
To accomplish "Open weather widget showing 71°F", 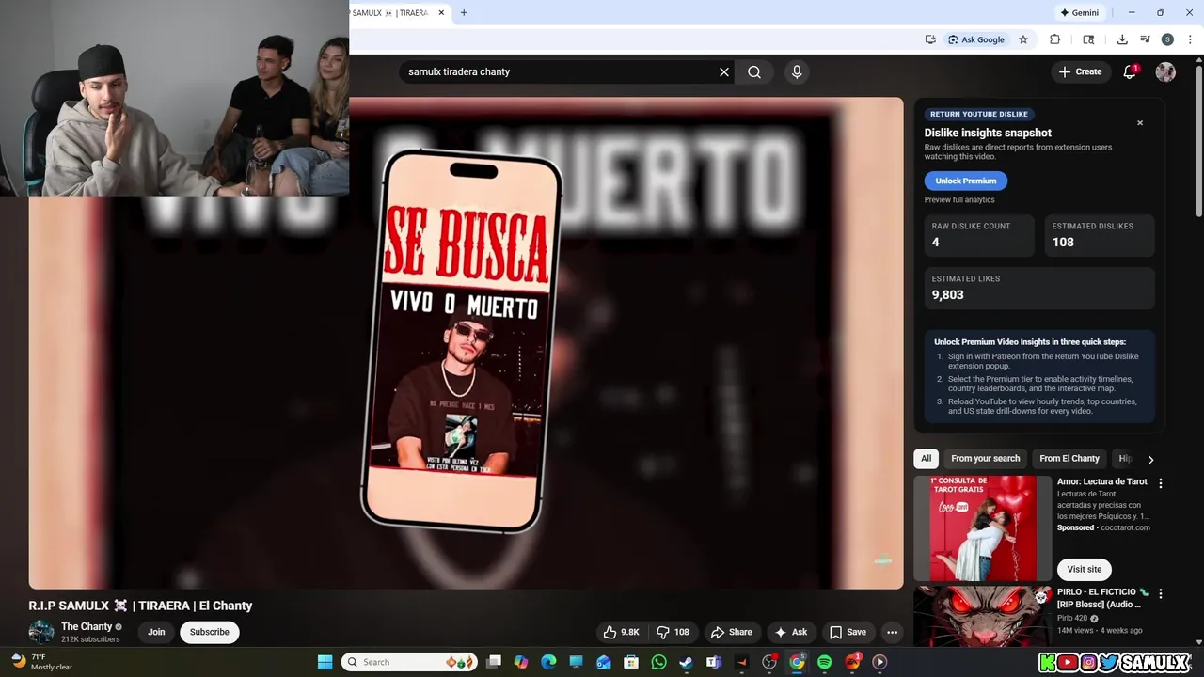I will 41,662.
